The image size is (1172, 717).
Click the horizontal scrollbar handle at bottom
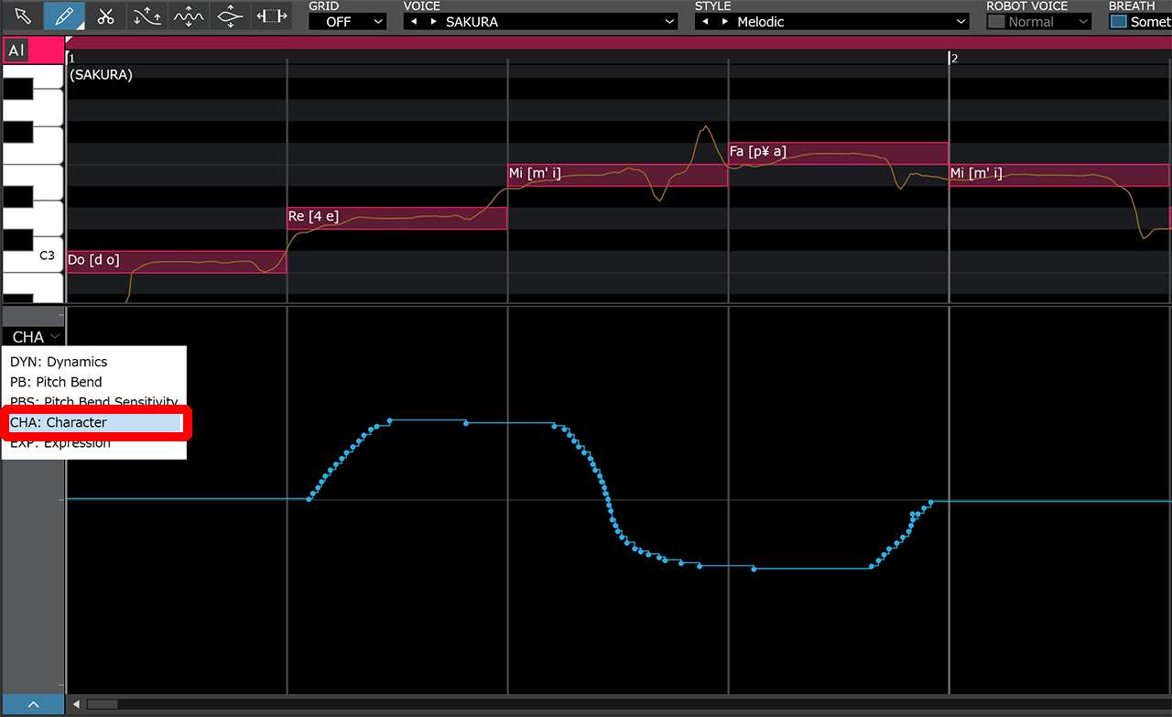[x=101, y=704]
